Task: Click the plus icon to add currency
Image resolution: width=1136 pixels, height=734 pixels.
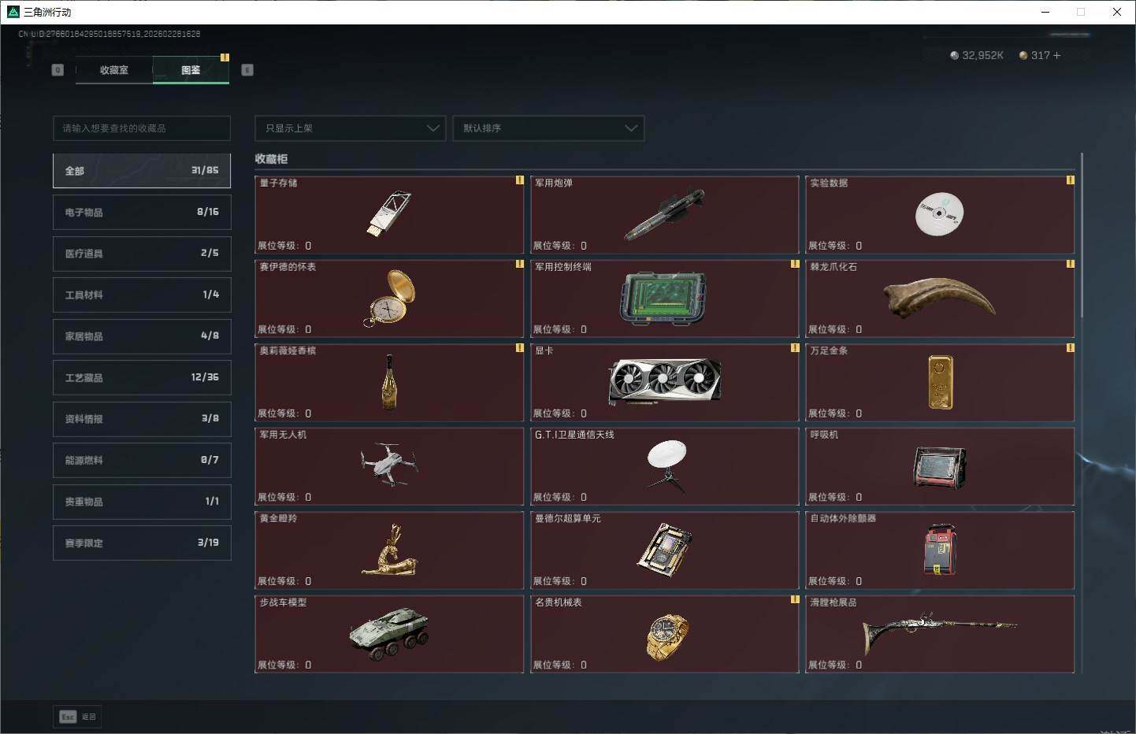Action: [1056, 56]
